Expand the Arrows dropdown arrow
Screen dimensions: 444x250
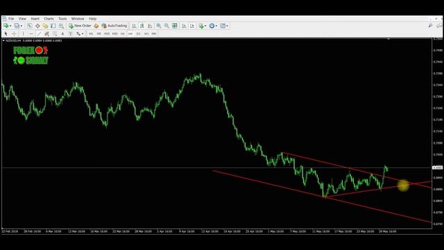coord(83,34)
